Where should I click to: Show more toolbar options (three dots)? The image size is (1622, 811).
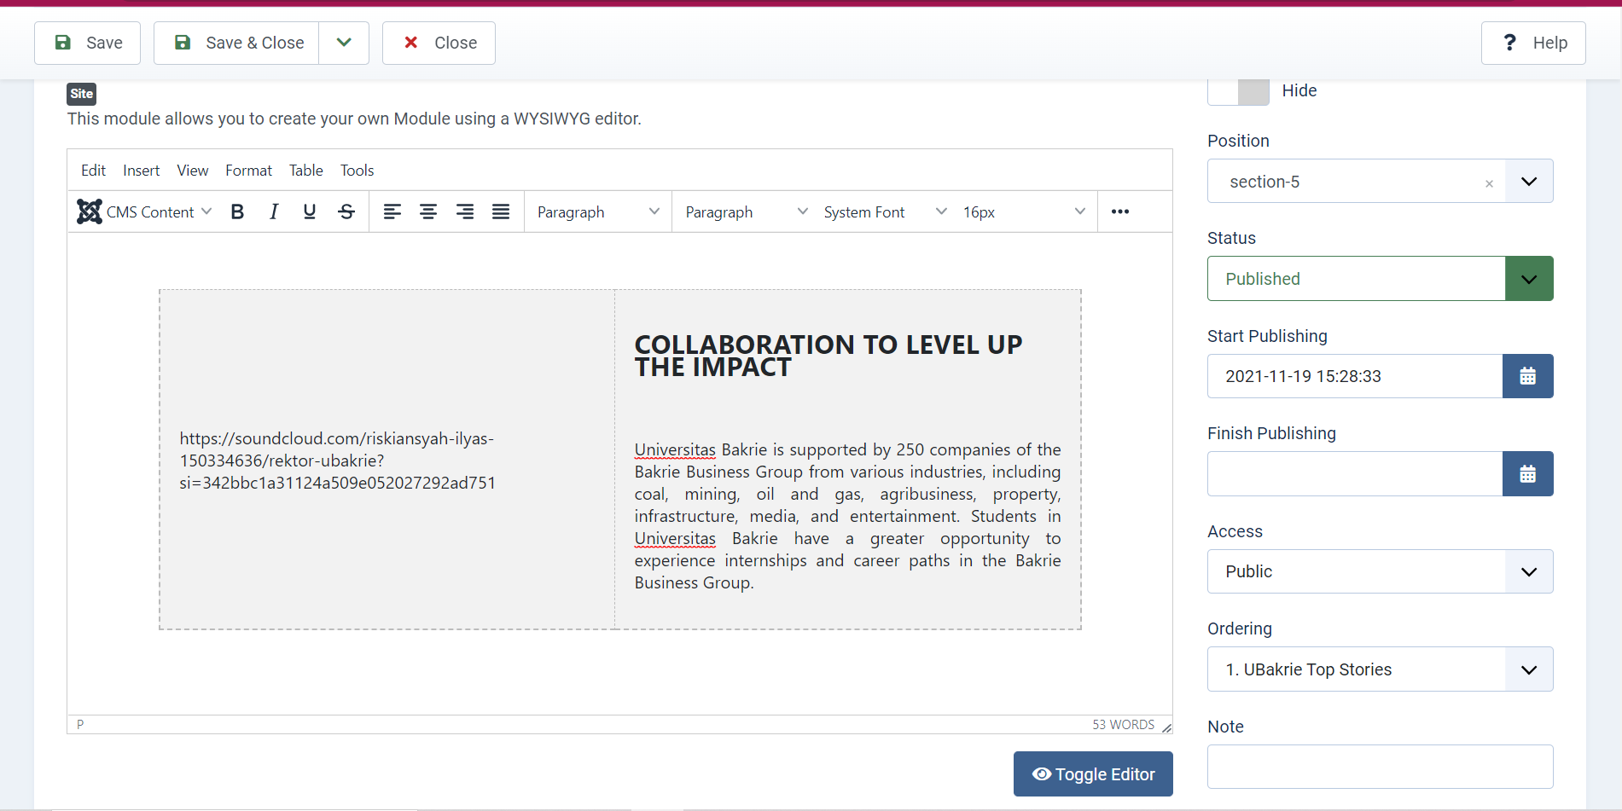[x=1120, y=212]
